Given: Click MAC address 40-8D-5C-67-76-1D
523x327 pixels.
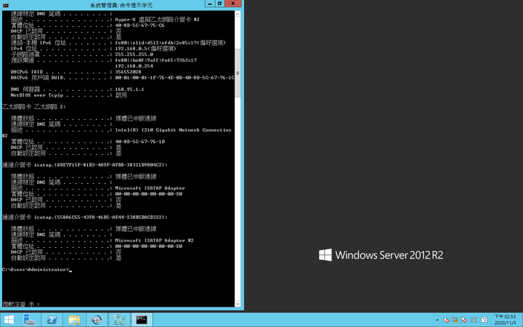Looking at the screenshot, I should (139, 142).
